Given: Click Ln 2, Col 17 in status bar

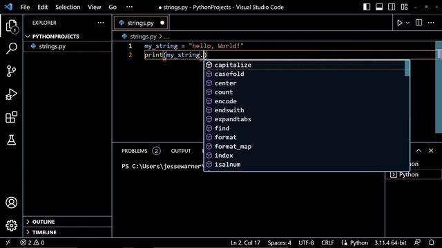Looking at the screenshot, I should click(245, 242).
